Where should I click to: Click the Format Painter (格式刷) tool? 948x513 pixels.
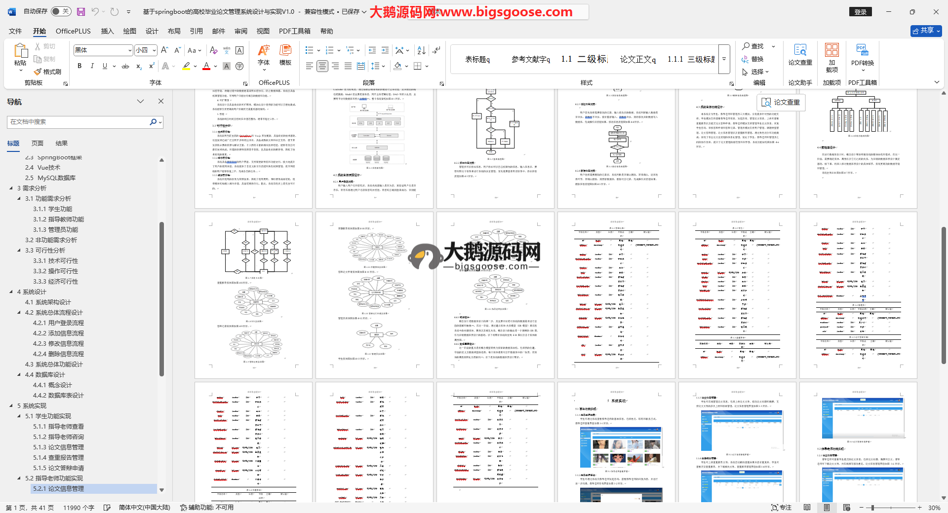click(48, 72)
